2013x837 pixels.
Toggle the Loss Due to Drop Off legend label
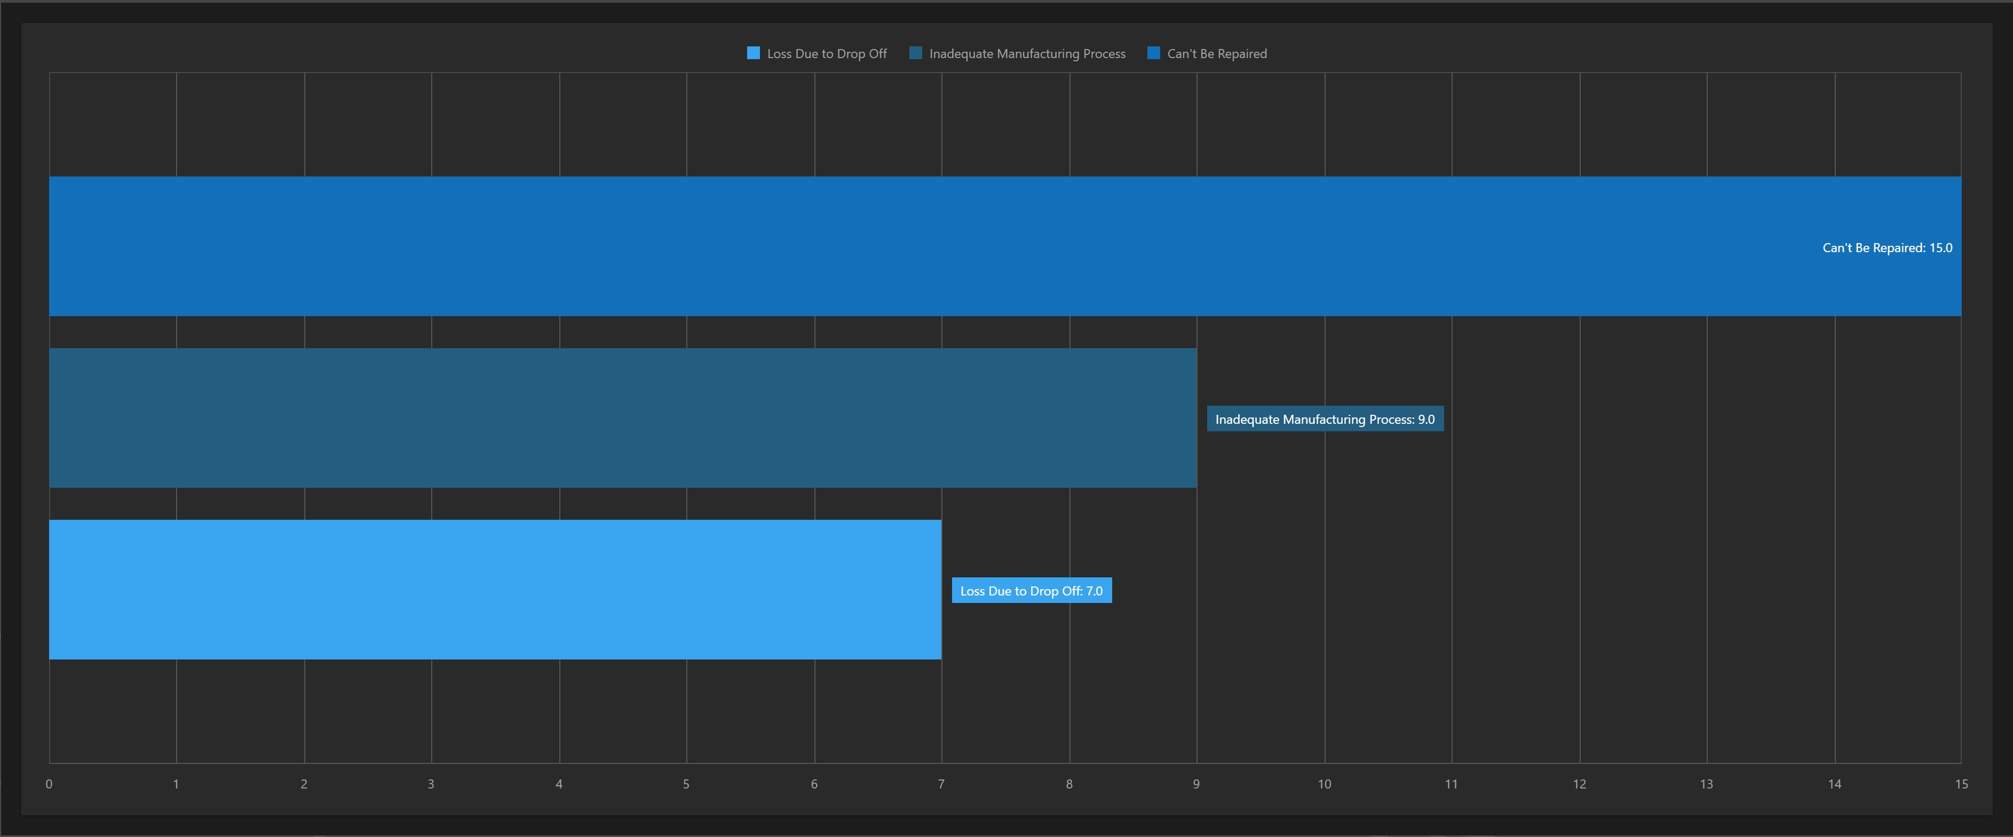827,54
